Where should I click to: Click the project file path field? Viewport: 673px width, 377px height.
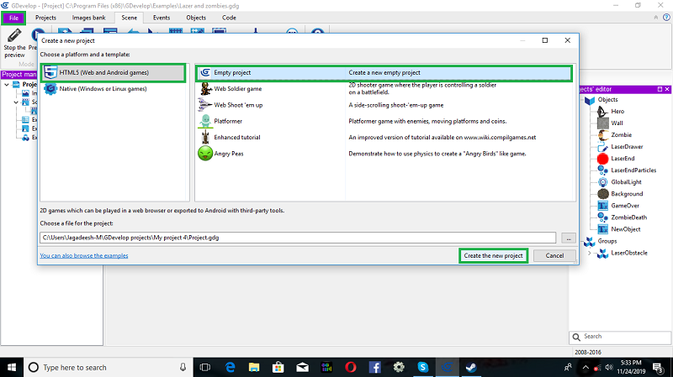pos(298,238)
